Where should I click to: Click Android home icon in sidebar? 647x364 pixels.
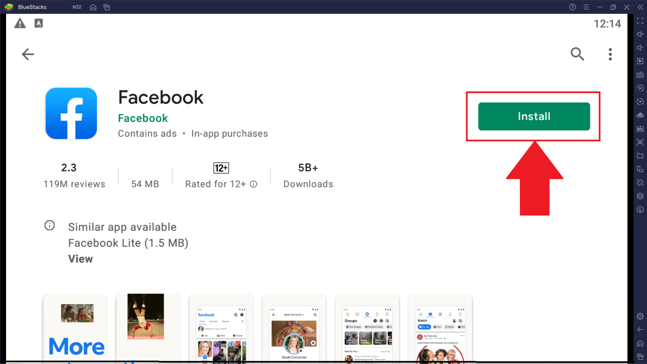tap(640, 343)
